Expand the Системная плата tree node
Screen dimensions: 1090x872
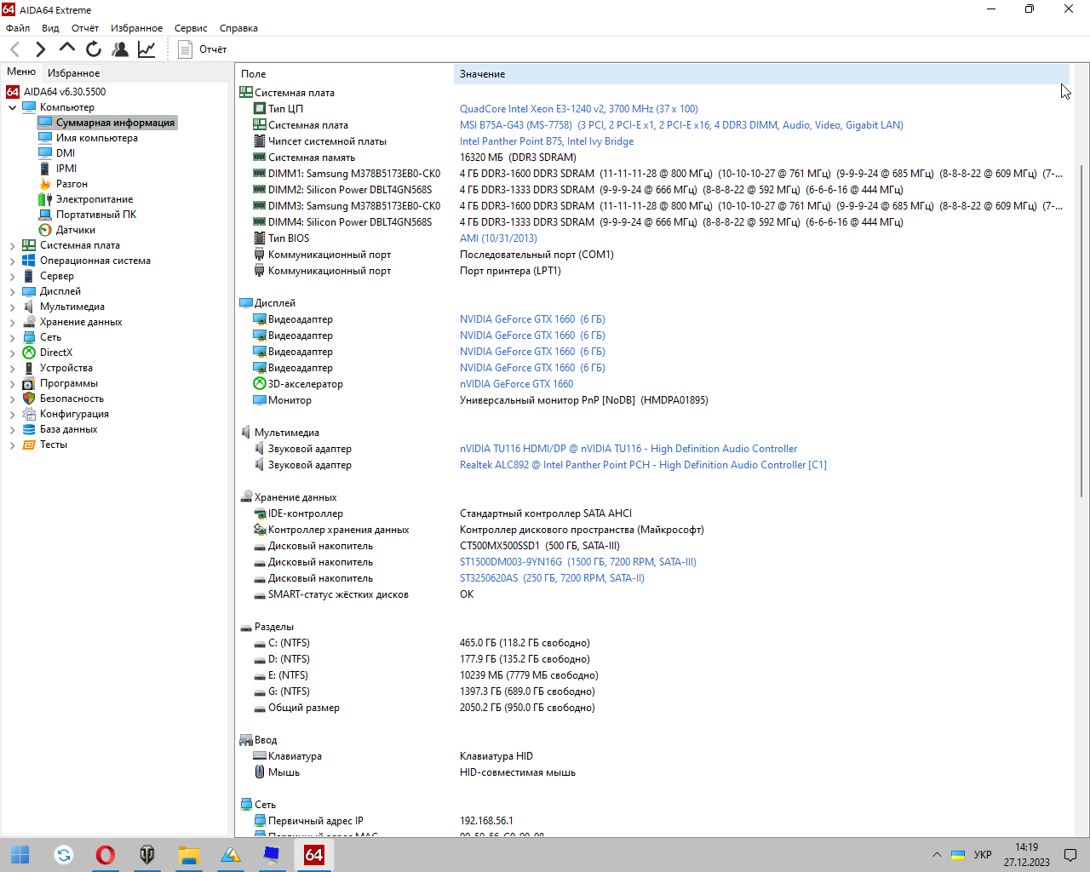(x=12, y=245)
